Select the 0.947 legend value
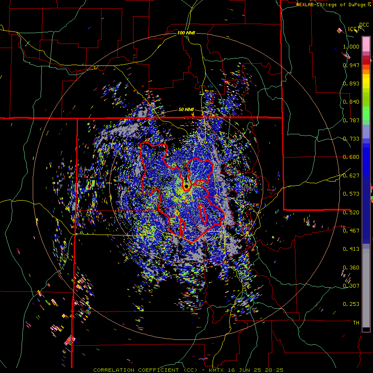This screenshot has height=373, width=373. (x=351, y=65)
